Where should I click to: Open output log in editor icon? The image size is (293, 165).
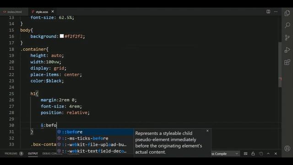(x=261, y=154)
